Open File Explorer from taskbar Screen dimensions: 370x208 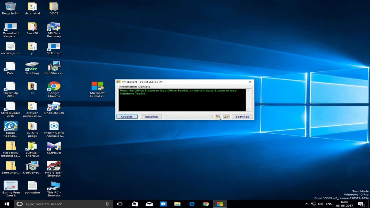click(x=177, y=204)
